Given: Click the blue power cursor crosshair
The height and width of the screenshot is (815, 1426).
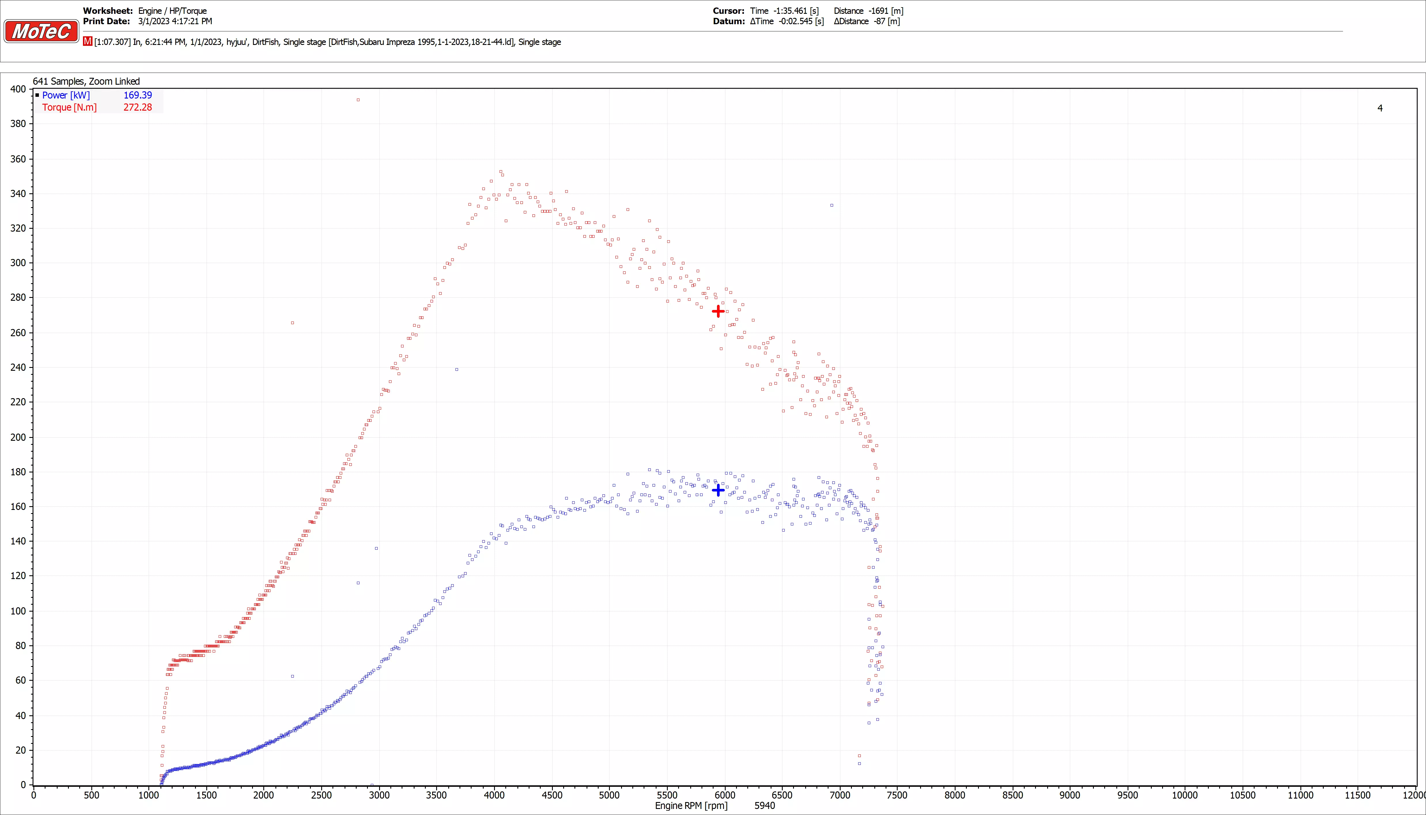Looking at the screenshot, I should click(718, 490).
